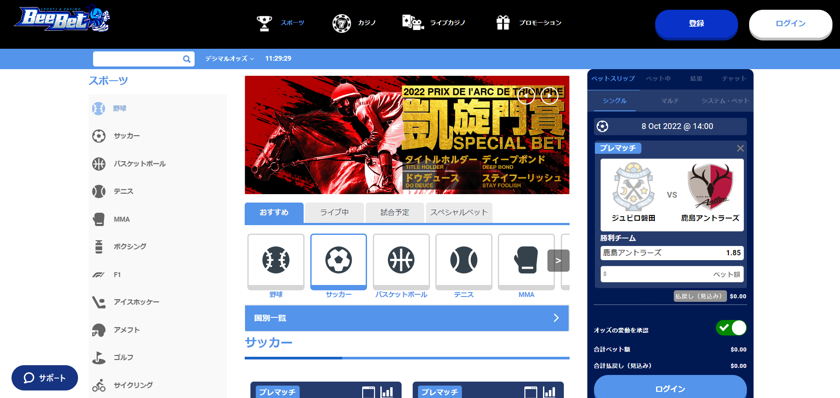Select the F1 logo icon in the sidebar
The height and width of the screenshot is (398, 840).
pyautogui.click(x=98, y=275)
